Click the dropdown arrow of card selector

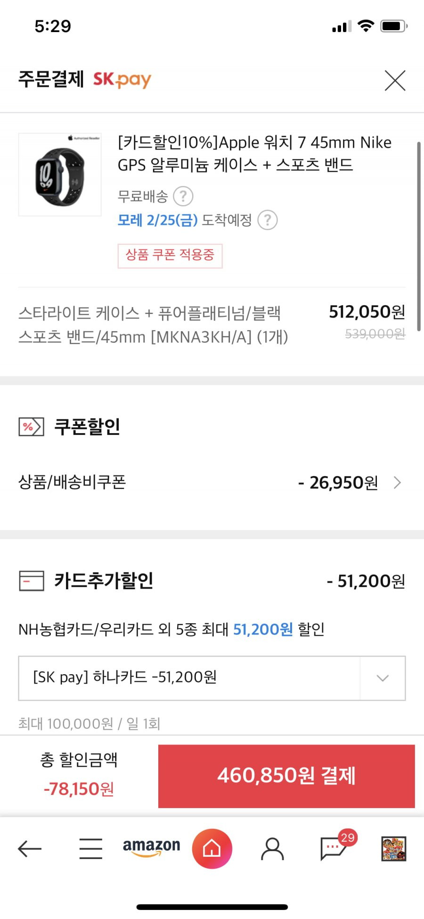(x=383, y=678)
